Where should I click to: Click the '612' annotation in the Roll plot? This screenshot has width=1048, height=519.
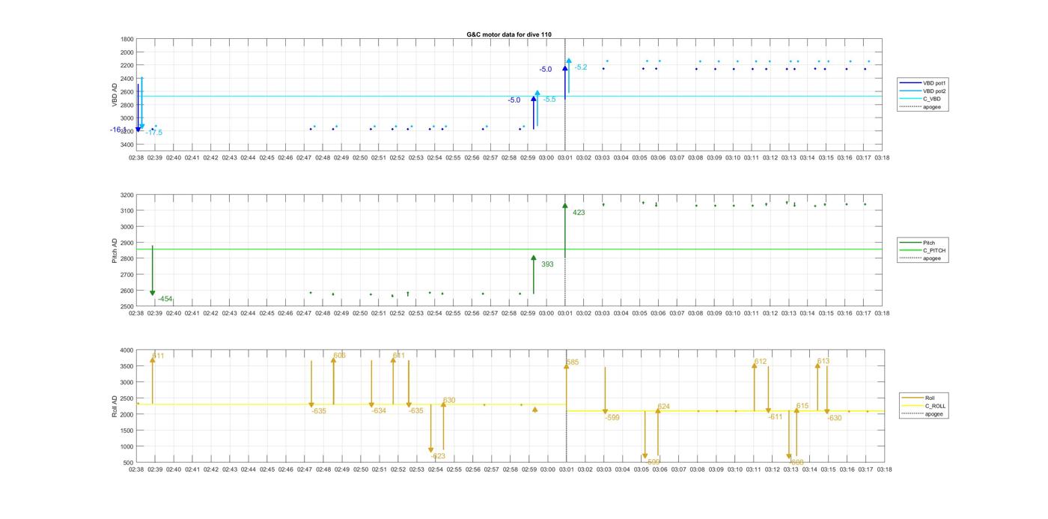pos(761,361)
